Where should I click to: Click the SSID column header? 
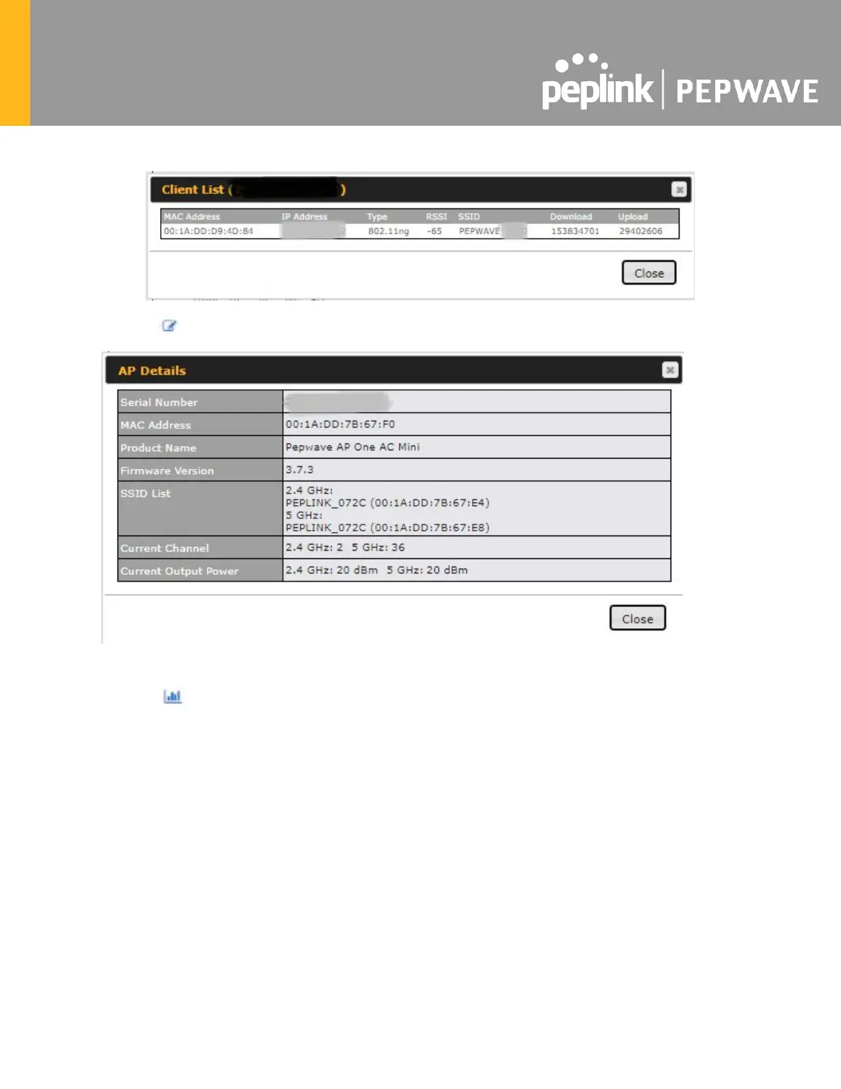(469, 217)
